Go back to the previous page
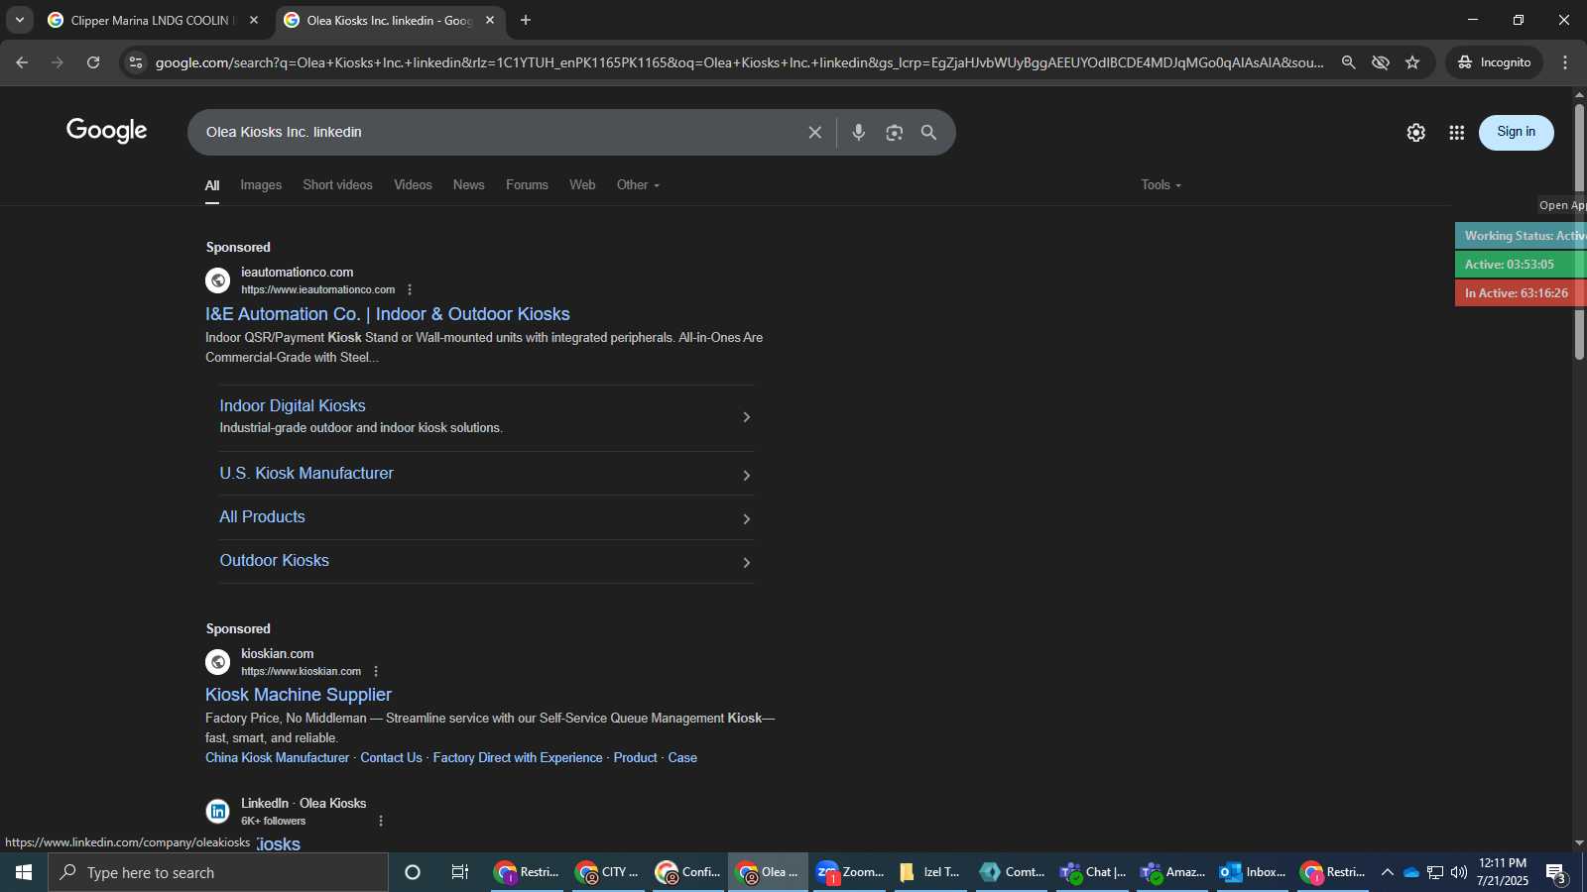Image resolution: width=1587 pixels, height=892 pixels. 22,62
